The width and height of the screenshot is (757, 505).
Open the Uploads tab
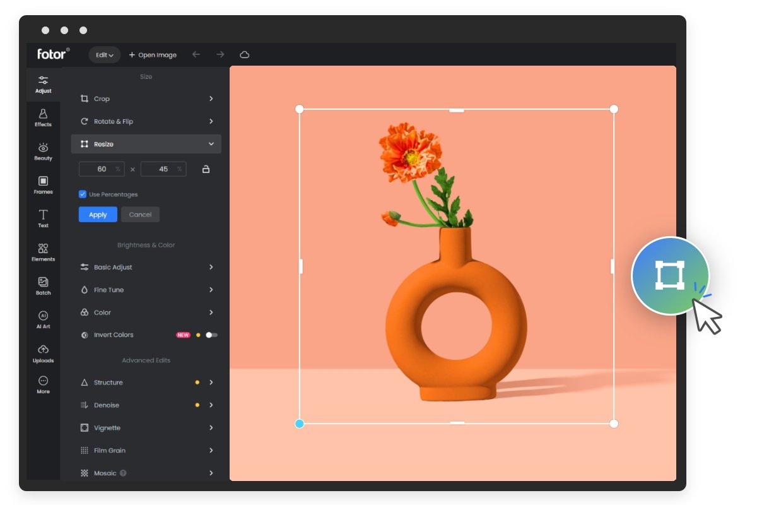[43, 353]
